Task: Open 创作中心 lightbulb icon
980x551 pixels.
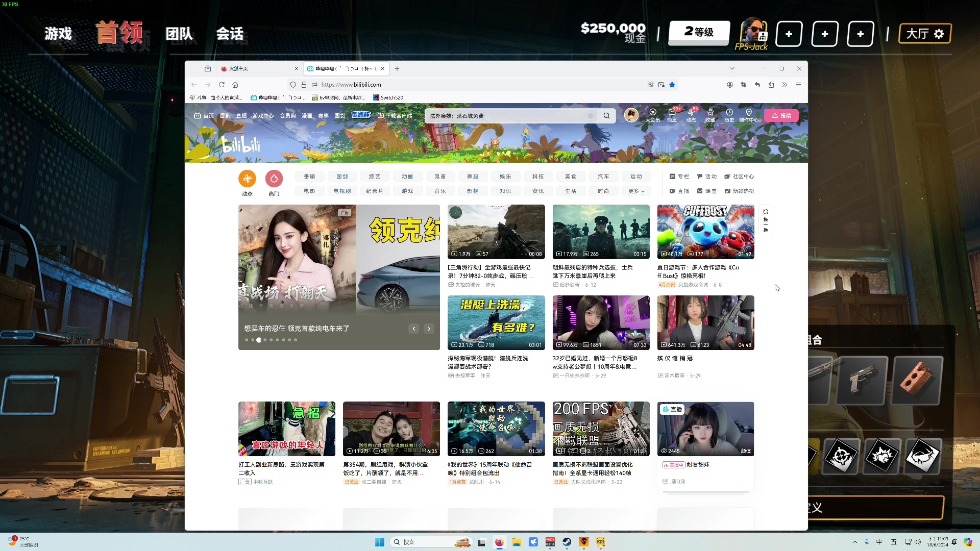Action: click(x=749, y=115)
